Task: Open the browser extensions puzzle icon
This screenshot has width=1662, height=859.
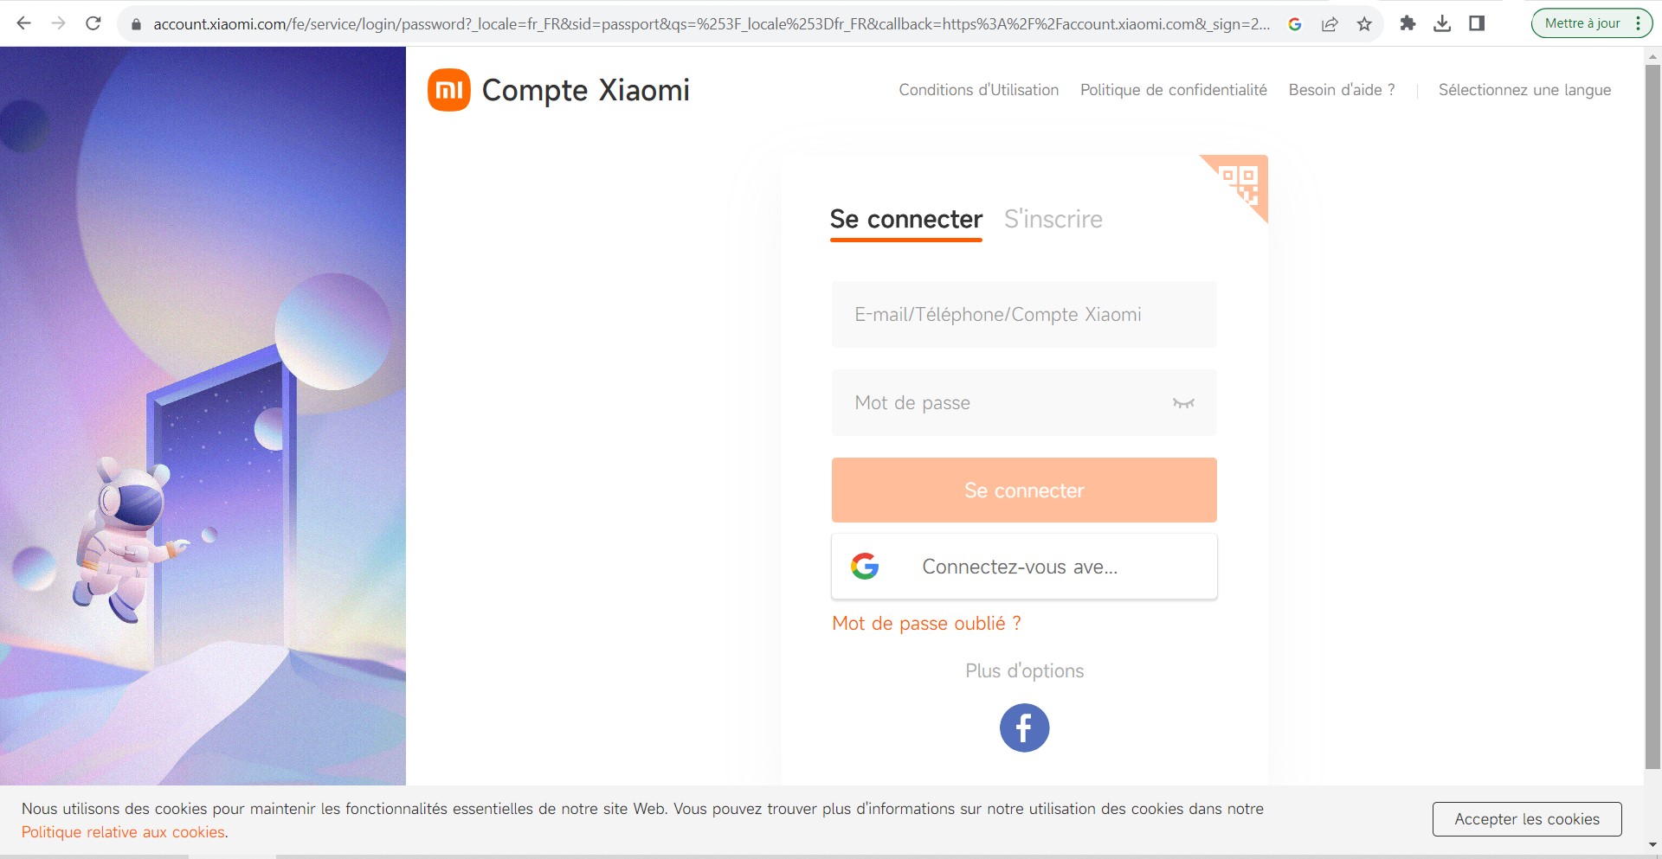Action: click(x=1408, y=23)
